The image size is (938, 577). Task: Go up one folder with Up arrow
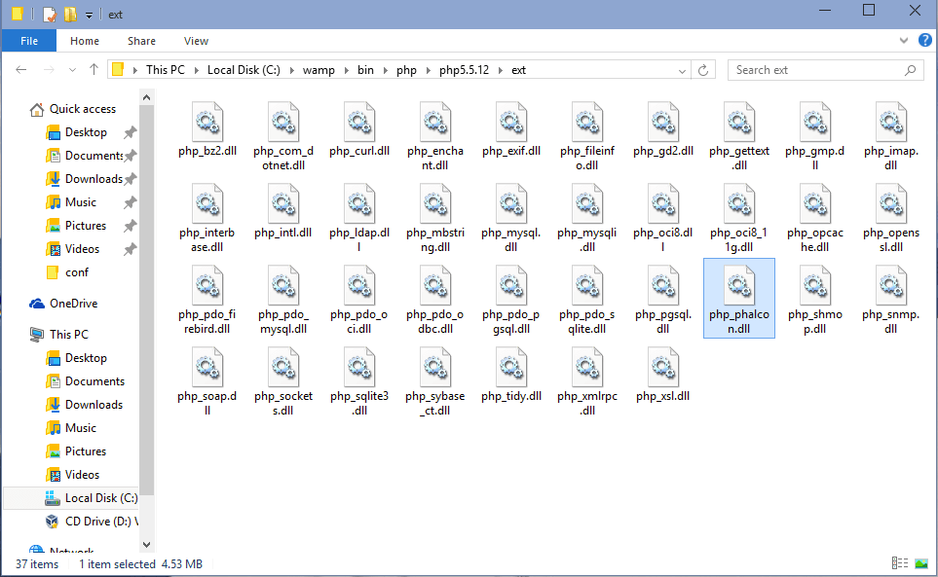click(94, 70)
